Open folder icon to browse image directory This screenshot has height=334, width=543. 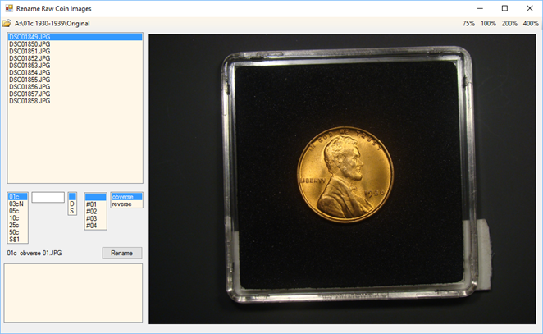point(7,23)
